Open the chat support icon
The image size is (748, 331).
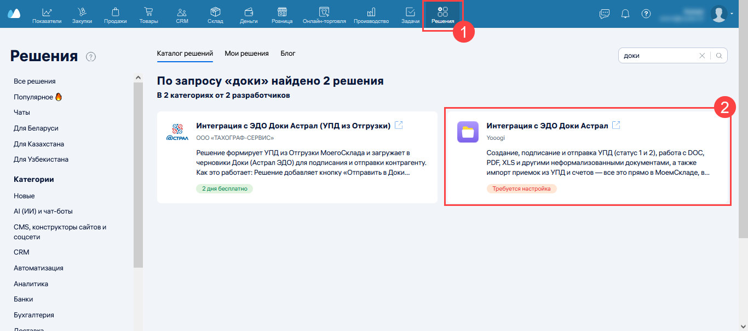(605, 14)
